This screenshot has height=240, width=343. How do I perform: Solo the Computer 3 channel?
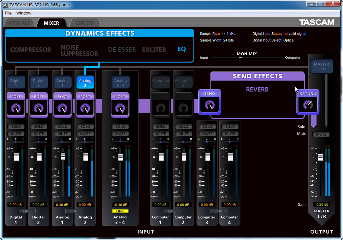(x=207, y=126)
